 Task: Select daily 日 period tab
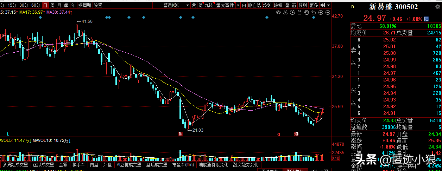coord(45,5)
